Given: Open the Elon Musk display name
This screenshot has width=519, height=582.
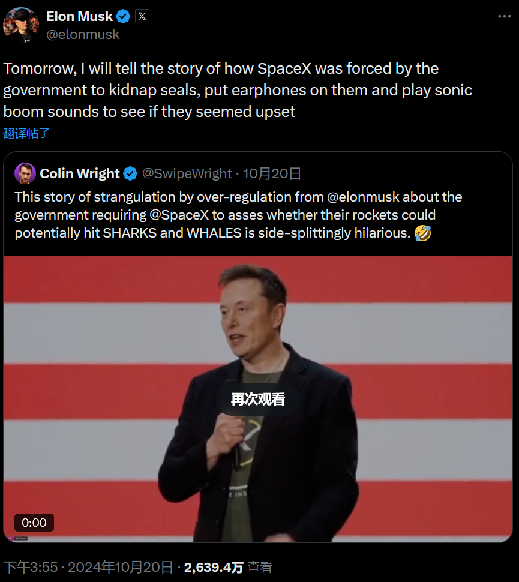Looking at the screenshot, I should (x=79, y=16).
